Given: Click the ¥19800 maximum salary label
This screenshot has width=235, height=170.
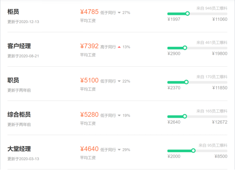Looking at the screenshot, I should (220, 54).
